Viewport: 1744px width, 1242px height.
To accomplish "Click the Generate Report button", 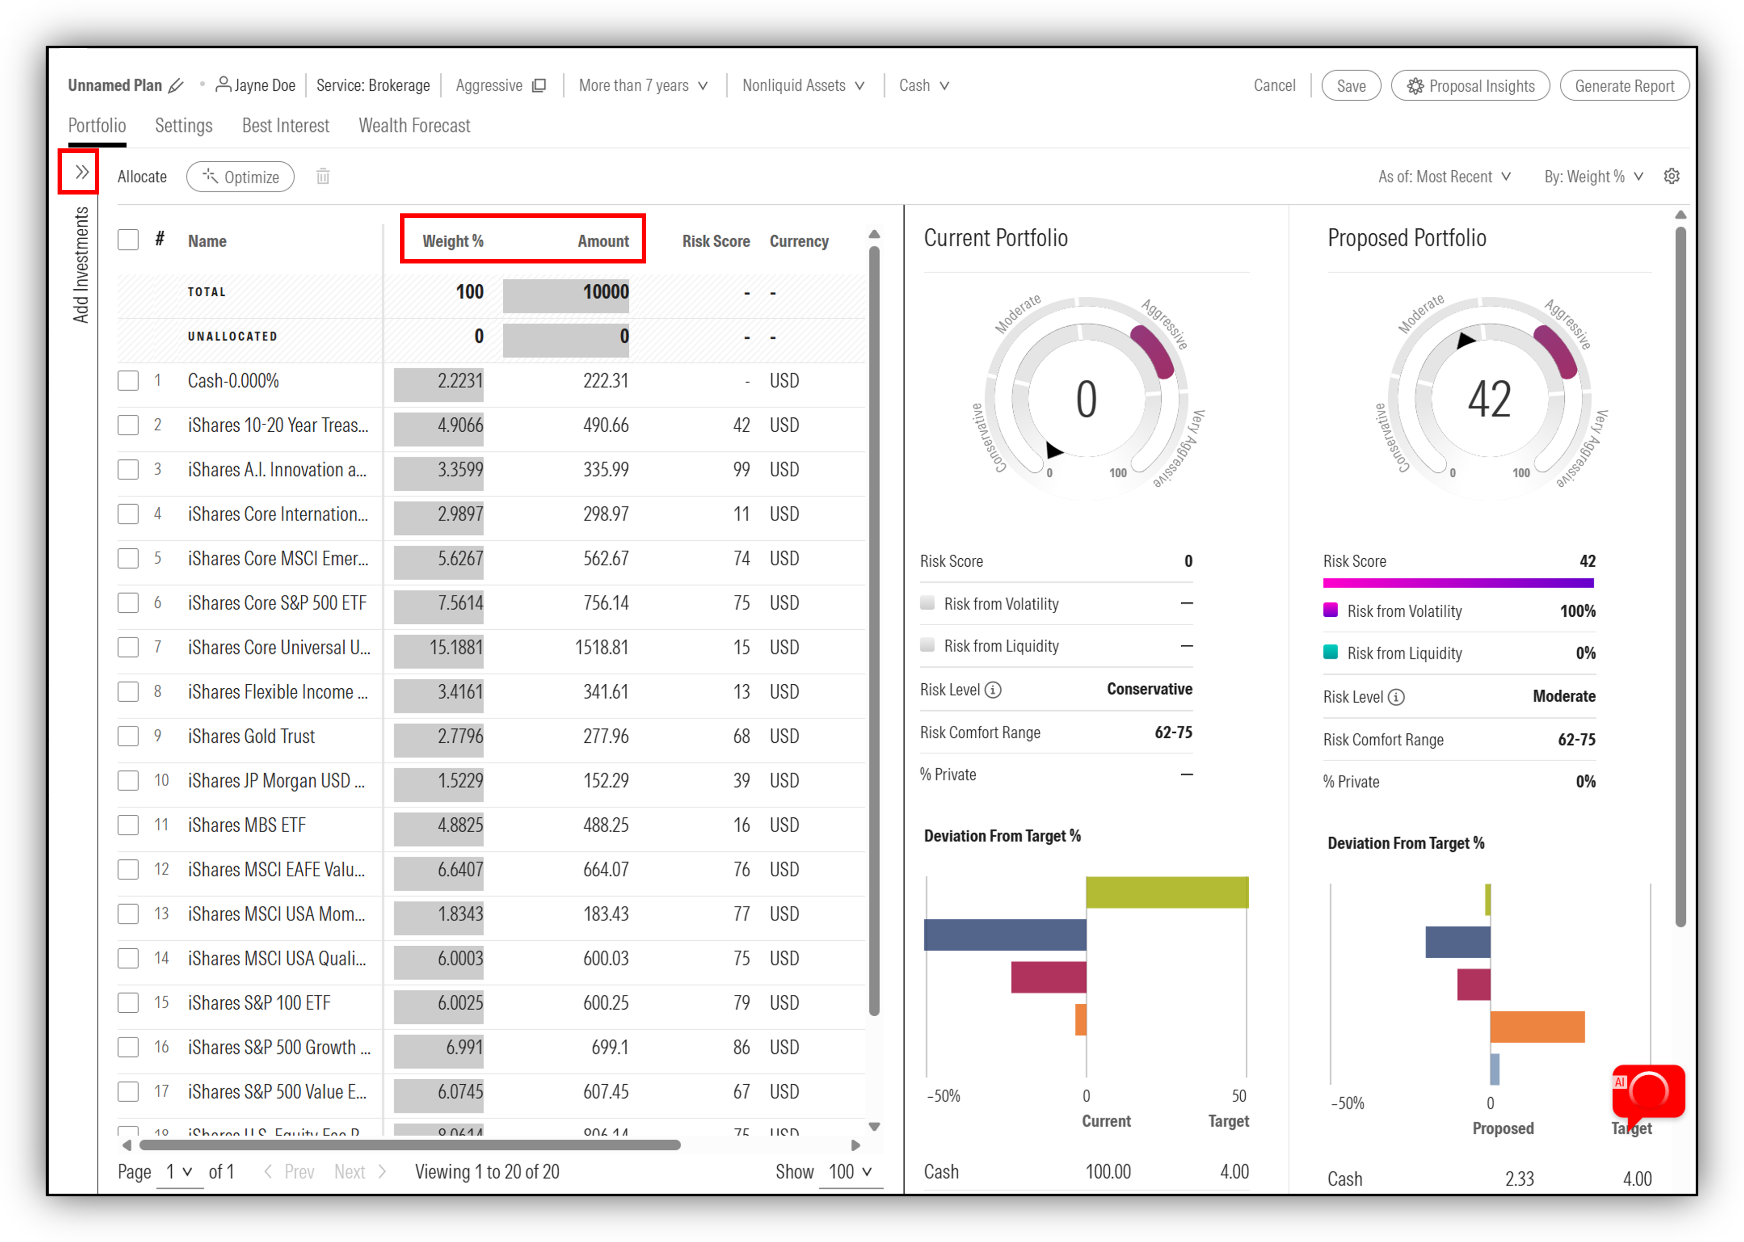I will click(x=1624, y=86).
